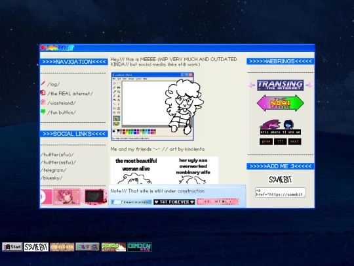354x266 pixels.
Task: Click the 'Note!!! That site is still under construction' text
Action: point(157,191)
